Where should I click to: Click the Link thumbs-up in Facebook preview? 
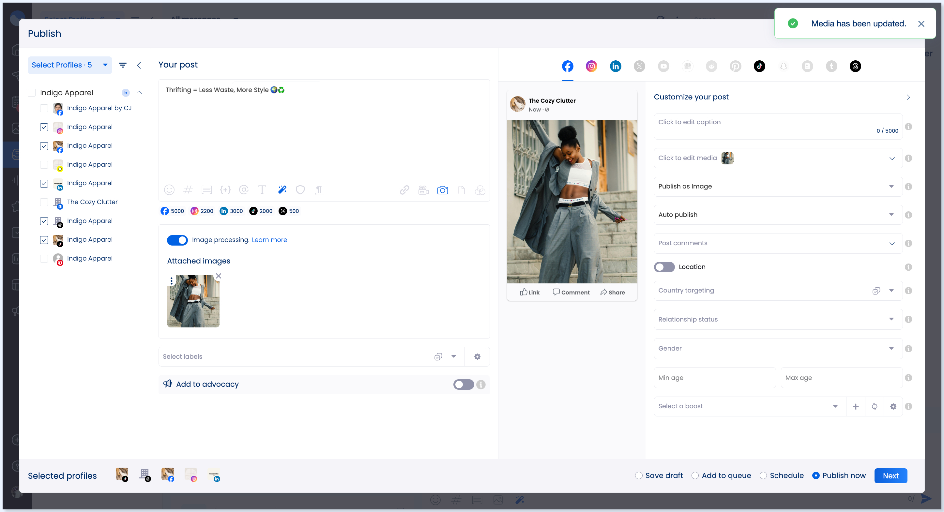529,292
